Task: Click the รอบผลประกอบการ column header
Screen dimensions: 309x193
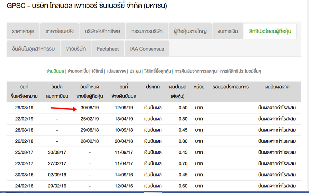Action: 231,87
